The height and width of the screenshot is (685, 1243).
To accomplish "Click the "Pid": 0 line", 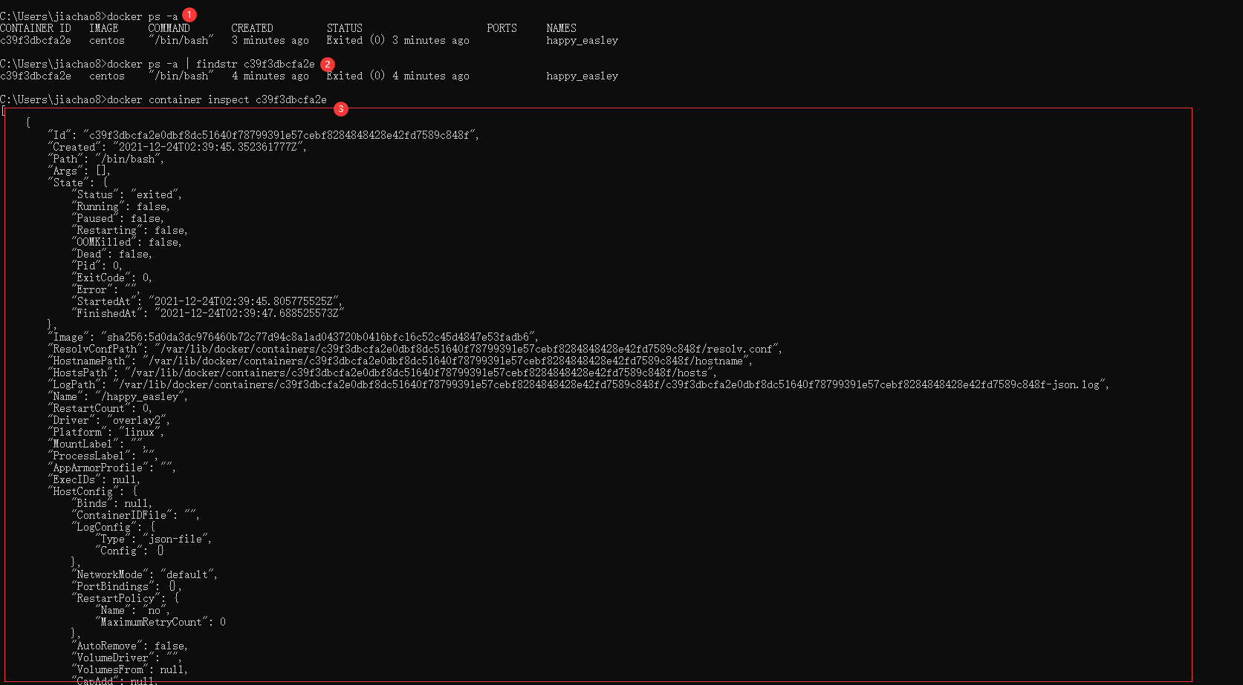I will click(97, 266).
